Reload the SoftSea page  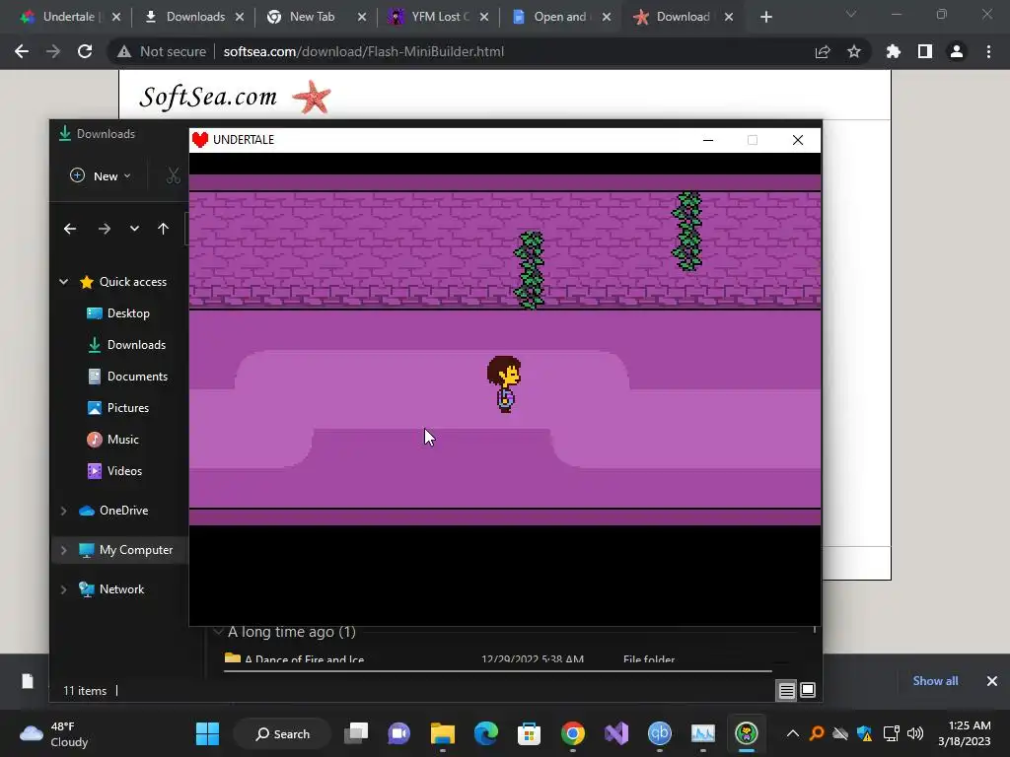click(85, 51)
